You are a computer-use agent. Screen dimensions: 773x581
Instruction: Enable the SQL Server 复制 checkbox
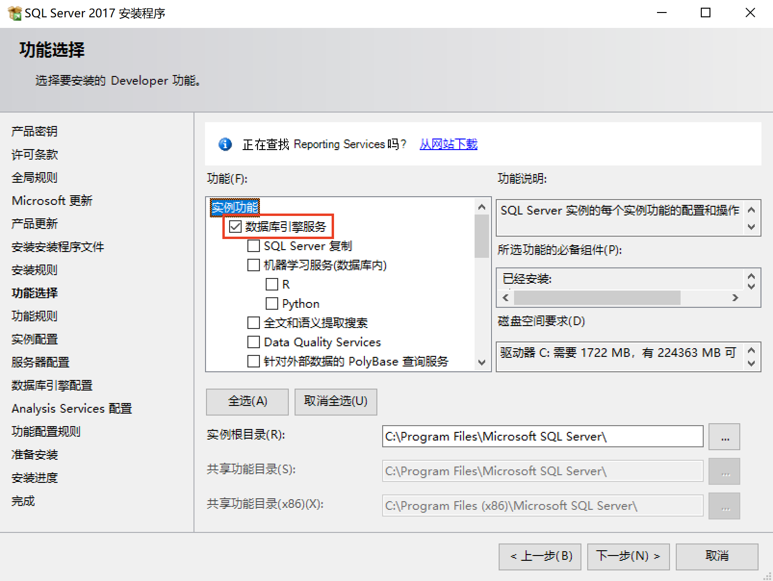tap(253, 246)
